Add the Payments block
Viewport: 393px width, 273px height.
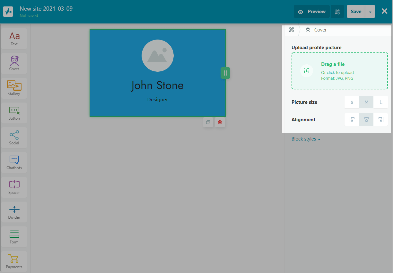(x=14, y=261)
